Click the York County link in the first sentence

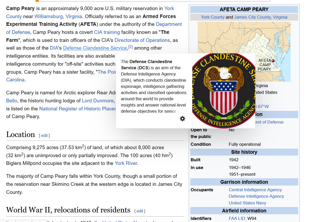[x=169, y=8]
